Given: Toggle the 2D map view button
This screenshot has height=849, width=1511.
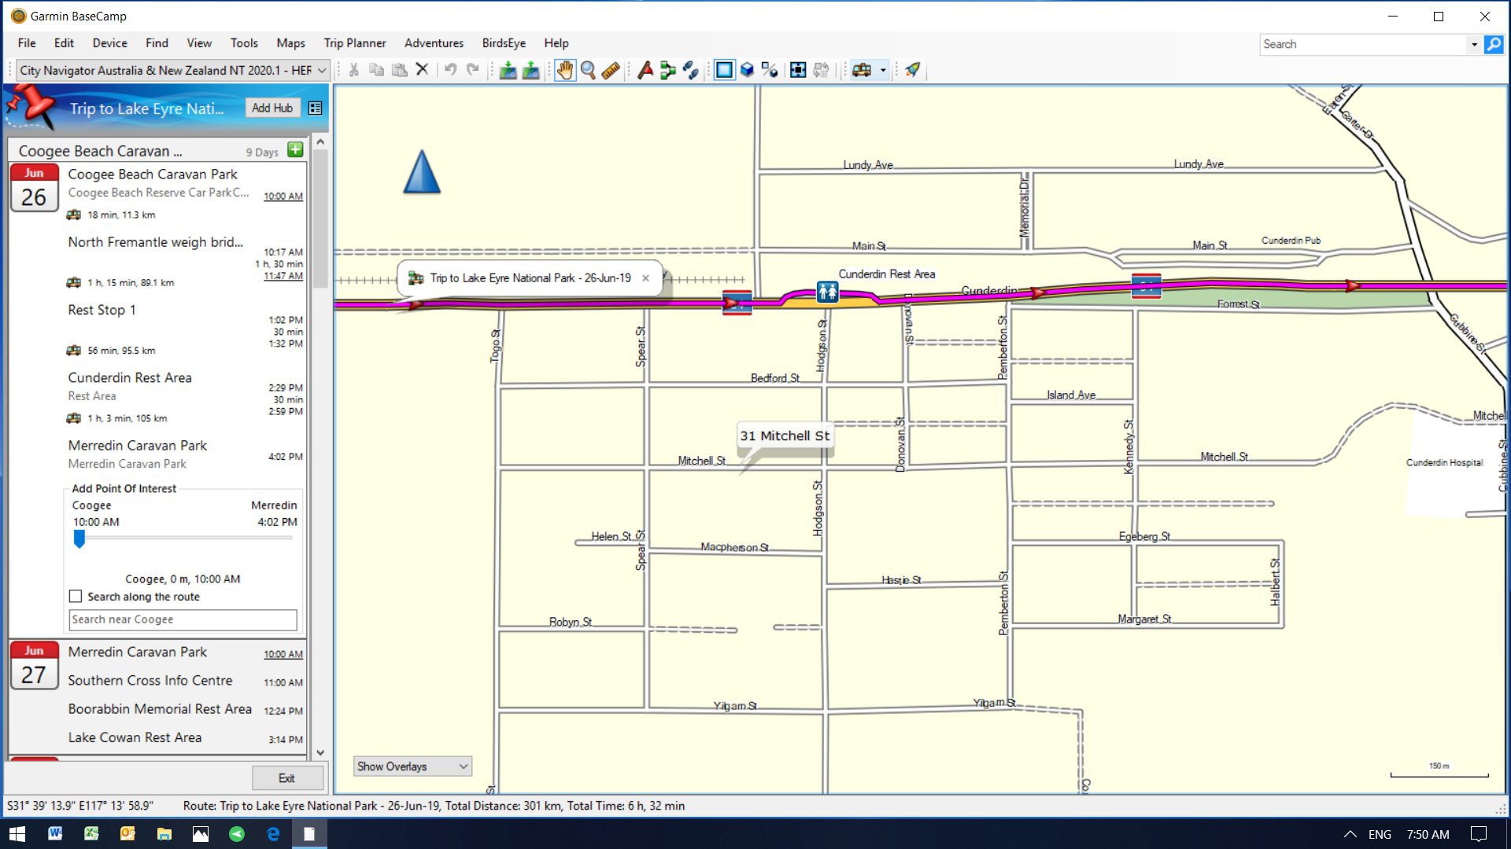Looking at the screenshot, I should tap(724, 70).
